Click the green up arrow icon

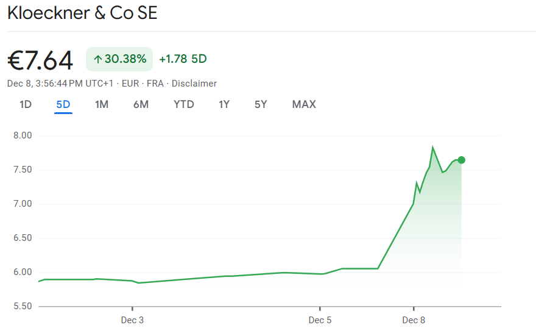coord(97,59)
